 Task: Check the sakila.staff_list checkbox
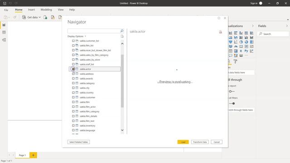point(73,64)
